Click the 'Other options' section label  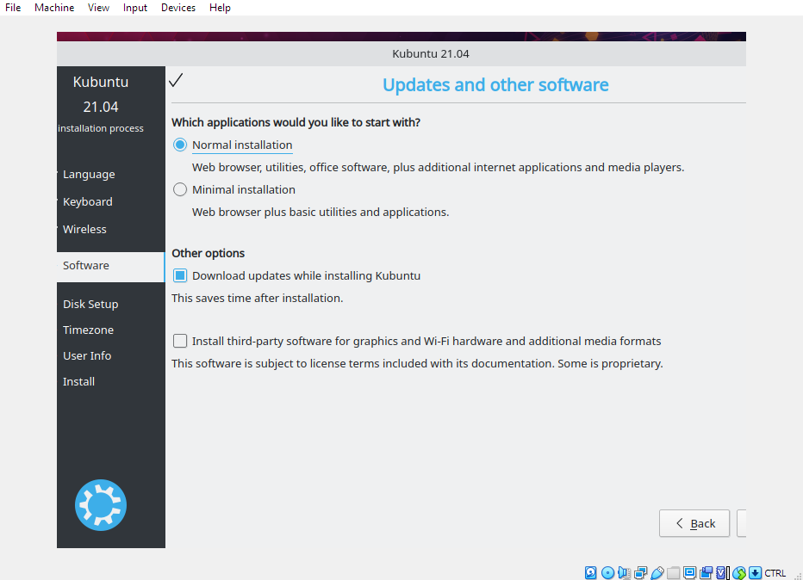point(208,253)
